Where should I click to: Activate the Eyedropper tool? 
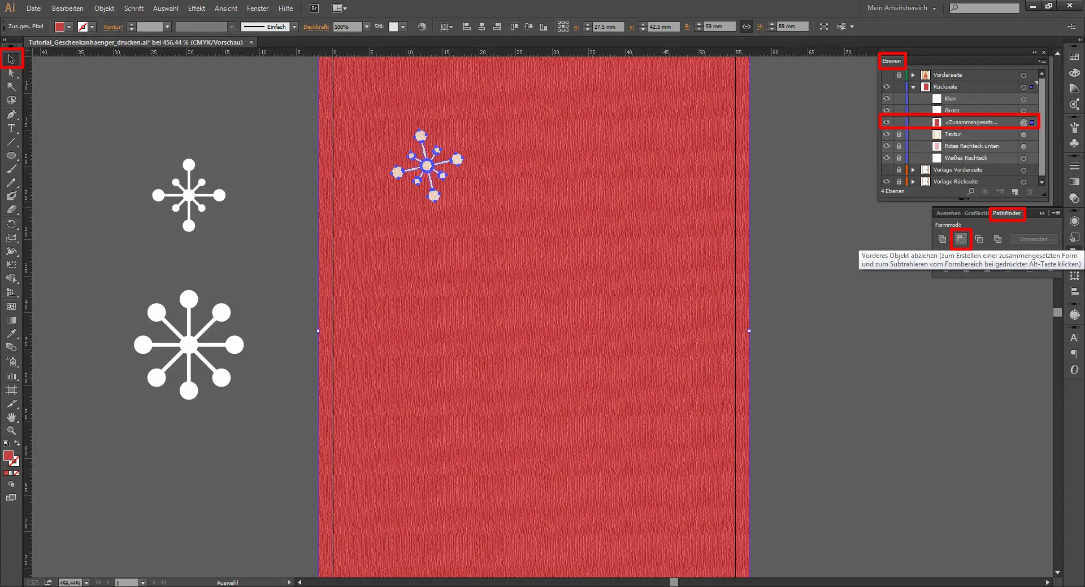click(11, 334)
